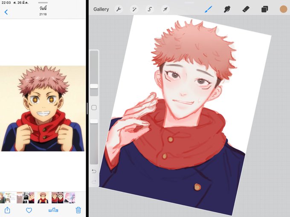Delete the photo with trash icon
The width and height of the screenshot is (290, 217).
(78, 210)
